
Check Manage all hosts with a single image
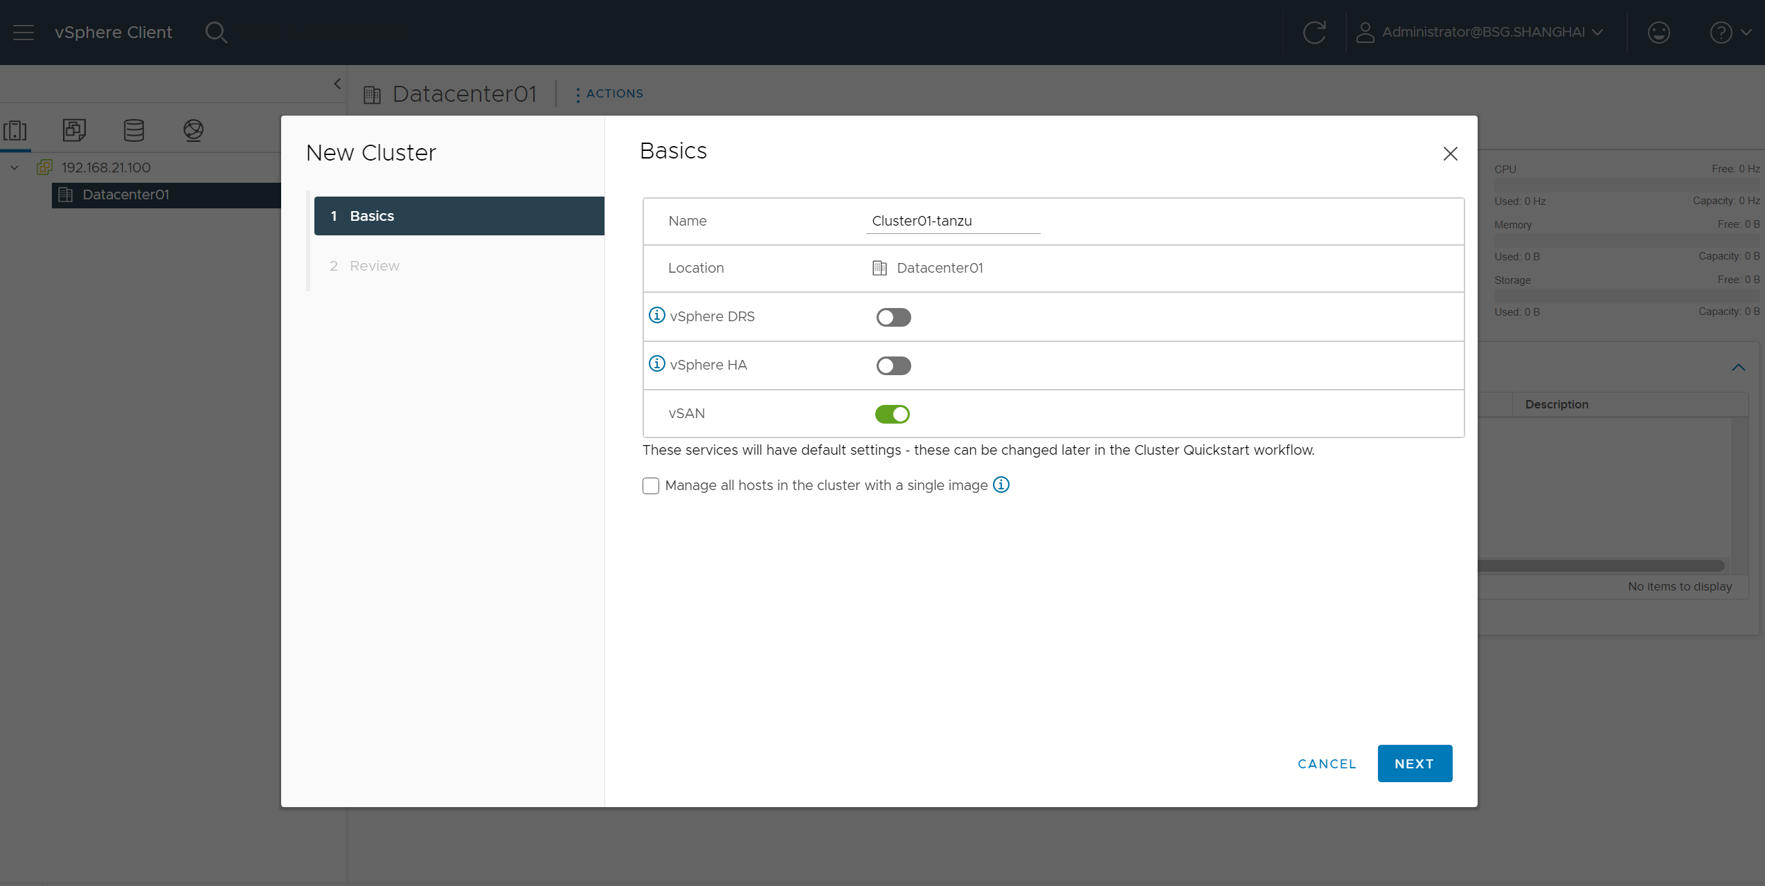tap(651, 486)
